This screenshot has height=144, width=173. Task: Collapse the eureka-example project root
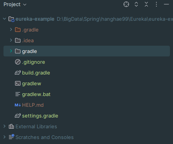[x=5, y=19]
